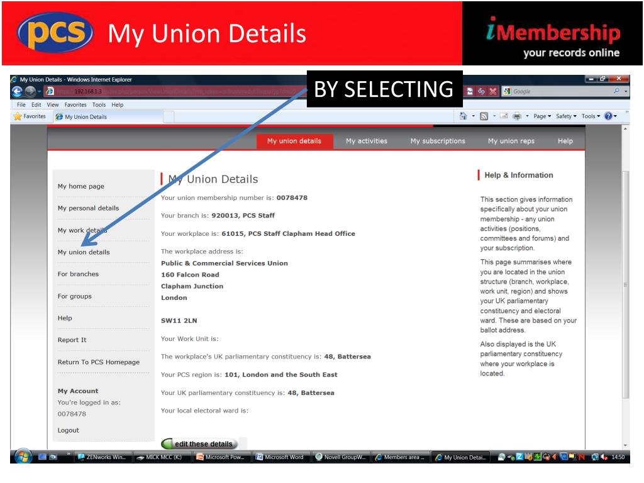Switch to Microsoft PowerPoint taskbar button
Screen dimensions: 644x483
tap(221, 457)
